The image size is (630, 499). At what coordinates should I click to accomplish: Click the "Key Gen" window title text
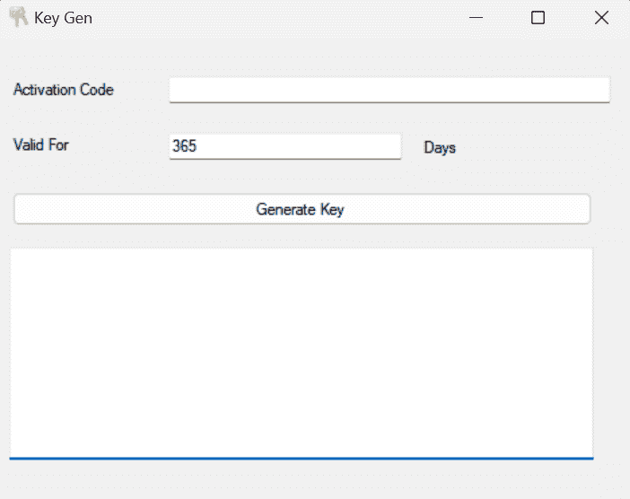click(63, 18)
